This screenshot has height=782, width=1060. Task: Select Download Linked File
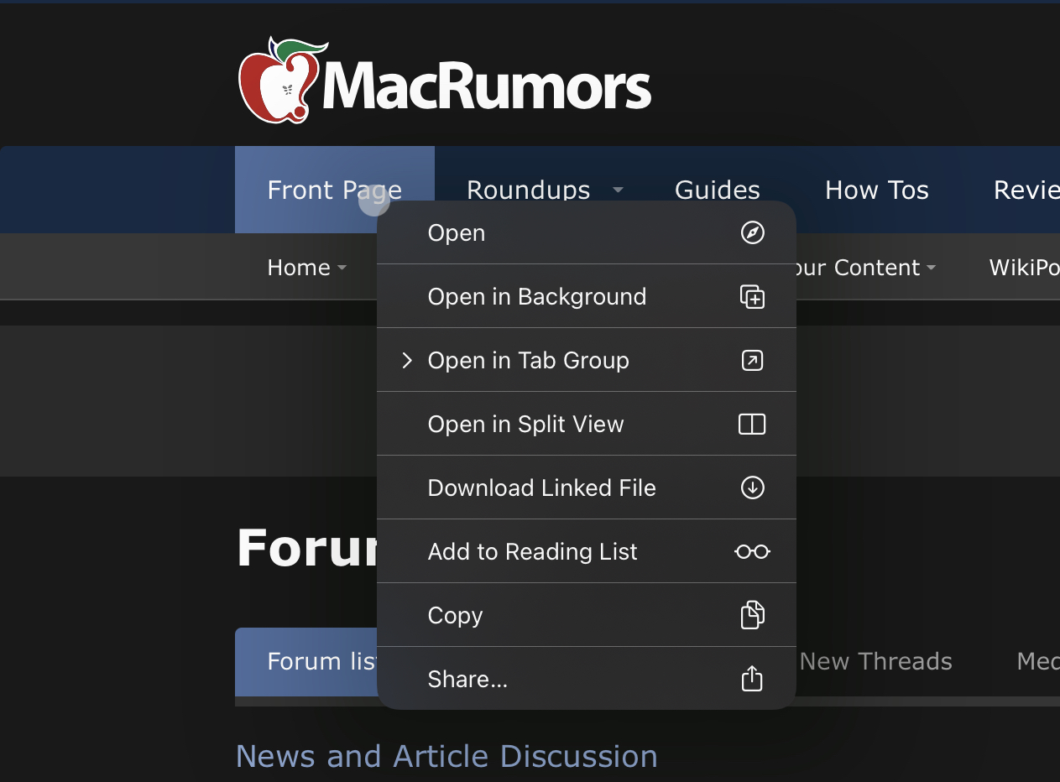(x=586, y=487)
